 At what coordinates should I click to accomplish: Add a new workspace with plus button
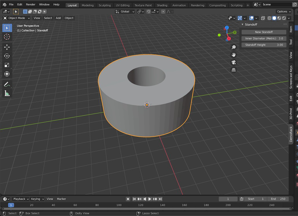(248, 5)
